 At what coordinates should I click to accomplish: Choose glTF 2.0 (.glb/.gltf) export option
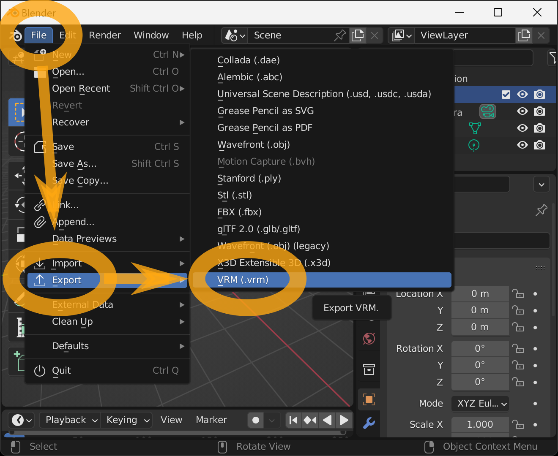click(x=322, y=229)
